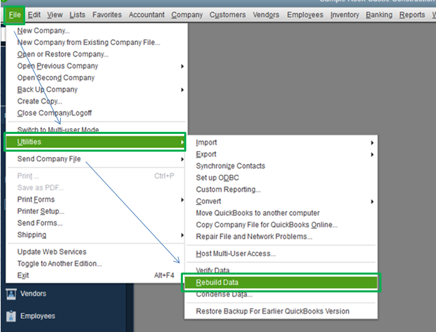Open the Company menu
Viewport: 436px width, 332px height.
[187, 15]
